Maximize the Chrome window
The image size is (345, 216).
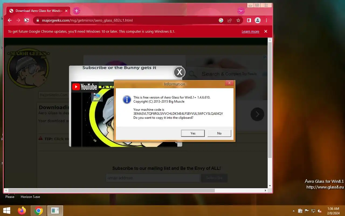tap(257, 5)
